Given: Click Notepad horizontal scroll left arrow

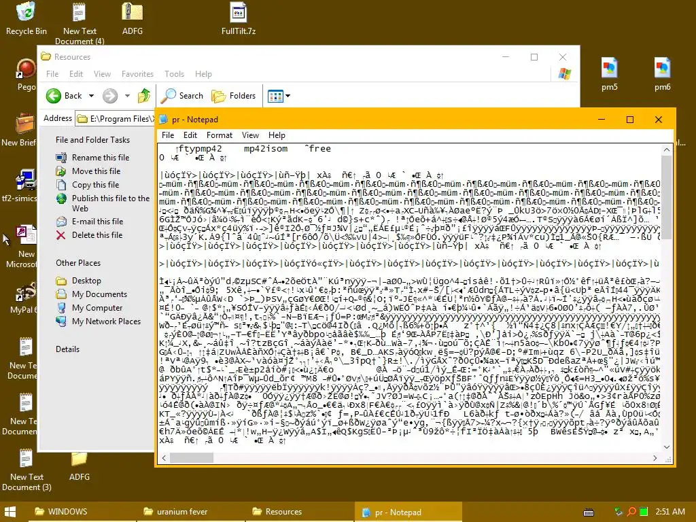Looking at the screenshot, I should point(164,458).
